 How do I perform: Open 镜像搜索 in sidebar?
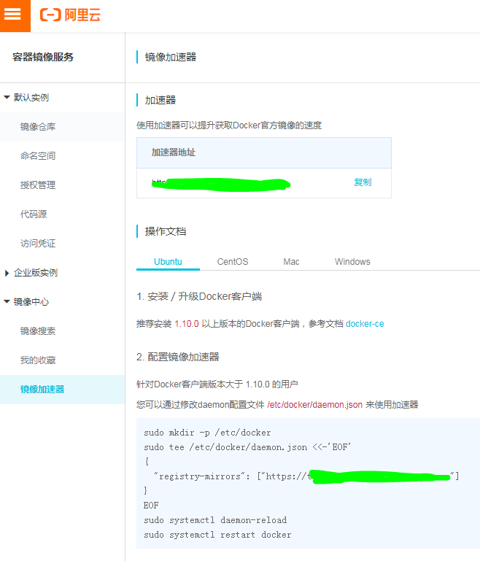(38, 331)
